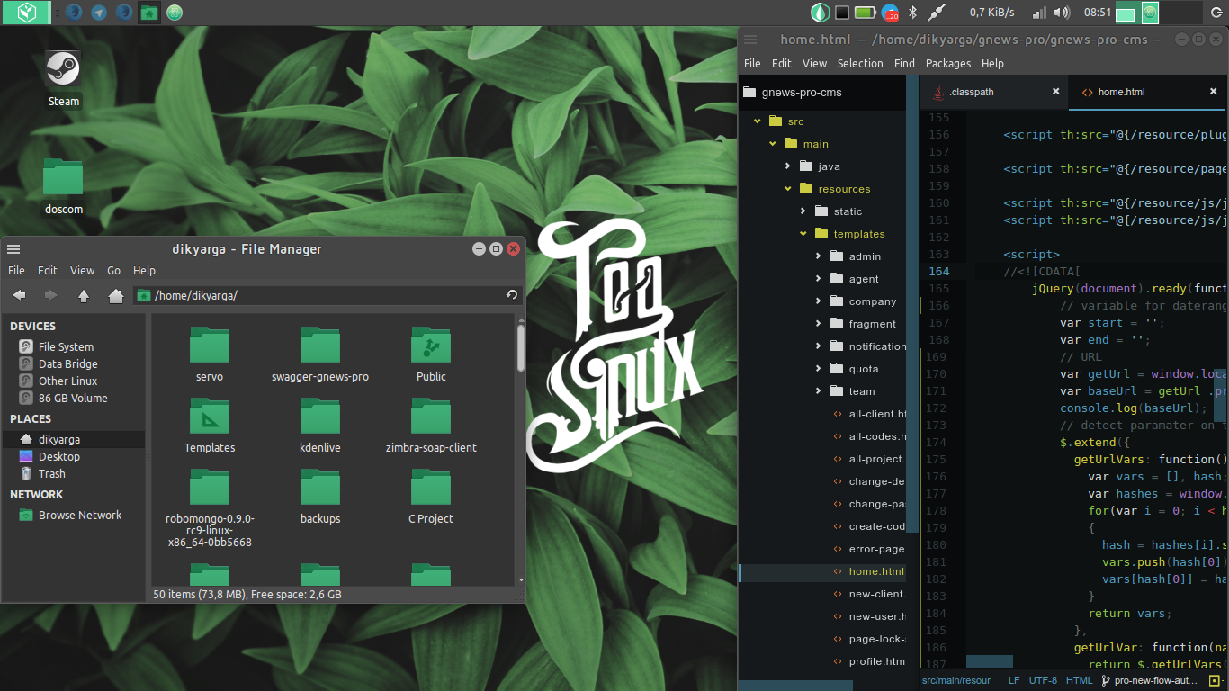Open the Steam desktop shortcut
Screen dimensions: 1229x691
pos(63,79)
